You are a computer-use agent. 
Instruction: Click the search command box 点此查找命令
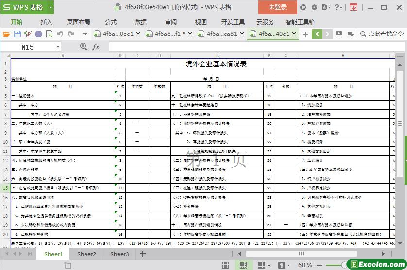click(382, 34)
